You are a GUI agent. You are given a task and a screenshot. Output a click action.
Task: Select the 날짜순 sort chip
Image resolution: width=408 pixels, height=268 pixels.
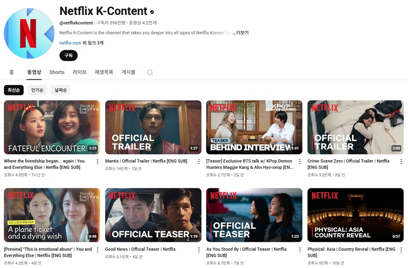coord(61,90)
